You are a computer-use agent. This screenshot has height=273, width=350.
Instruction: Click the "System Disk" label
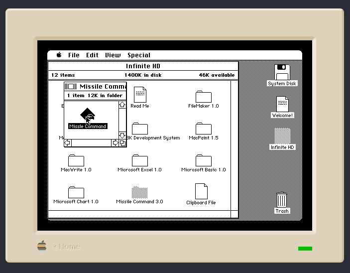282,84
